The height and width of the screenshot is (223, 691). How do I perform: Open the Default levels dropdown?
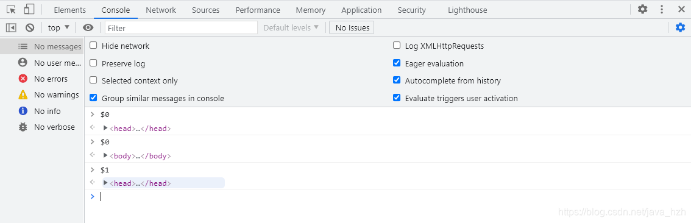click(x=291, y=28)
